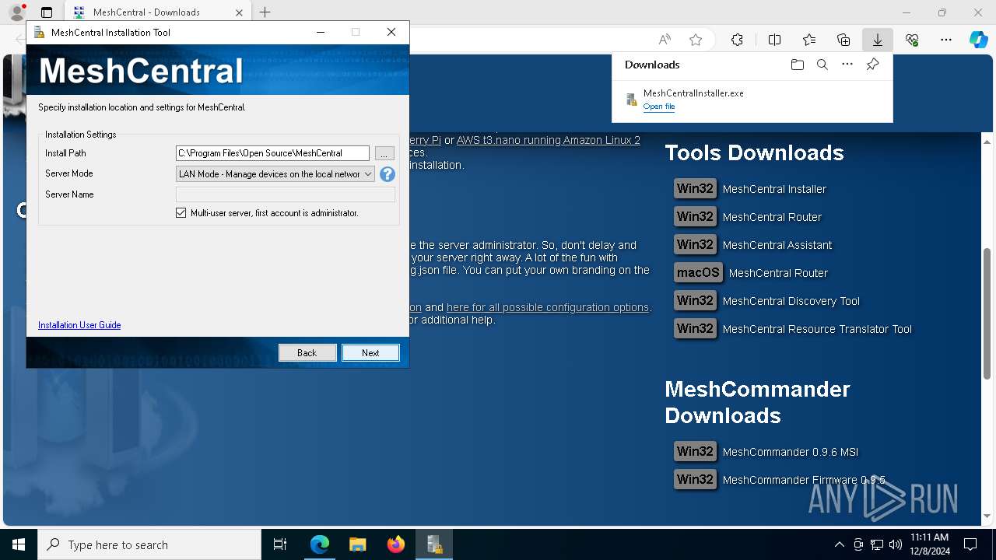Screen dimensions: 996x560
Task: Click MeshCentral installer taskbar icon
Action: pyautogui.click(x=433, y=544)
